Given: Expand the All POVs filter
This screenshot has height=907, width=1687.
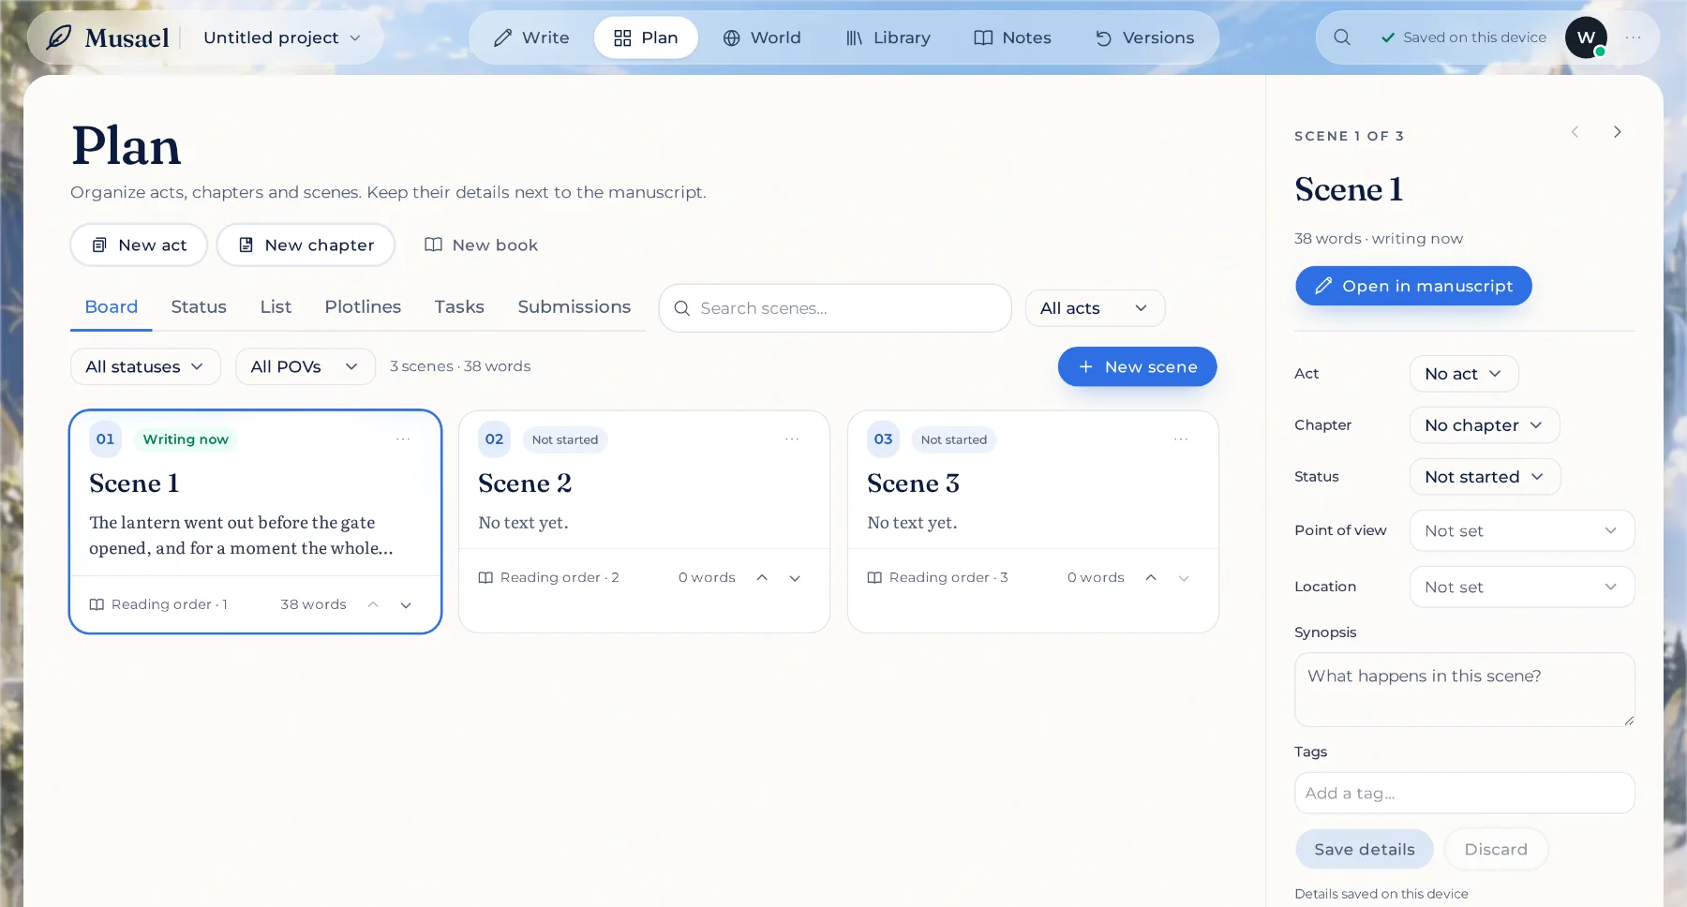Looking at the screenshot, I should point(305,366).
